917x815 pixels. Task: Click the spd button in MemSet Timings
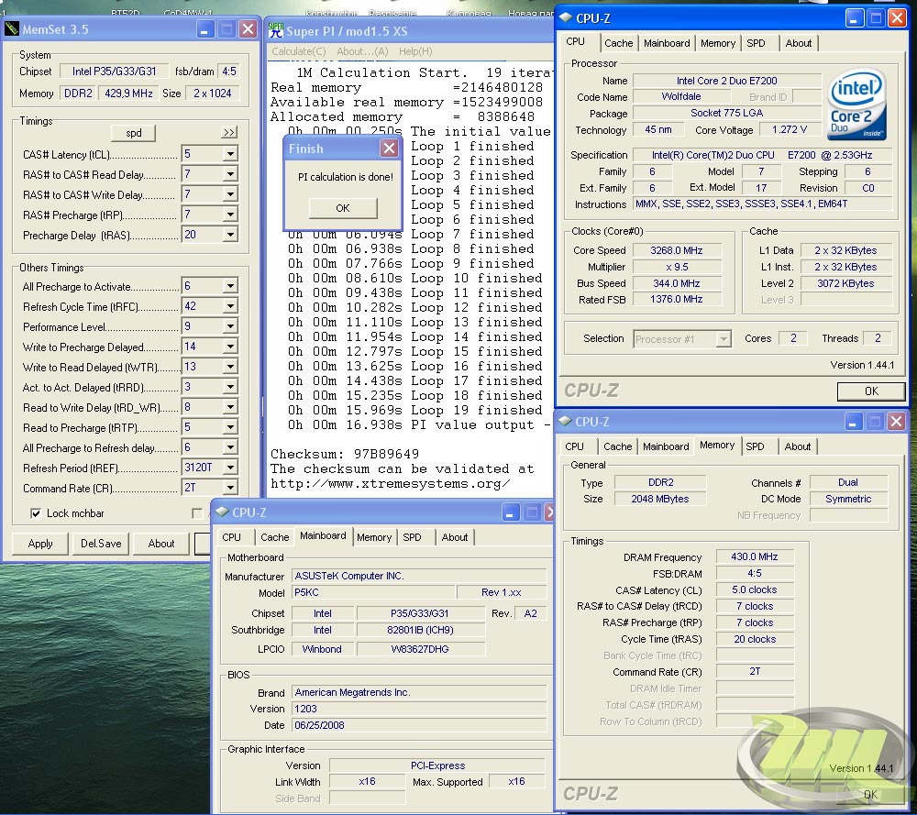coord(133,133)
